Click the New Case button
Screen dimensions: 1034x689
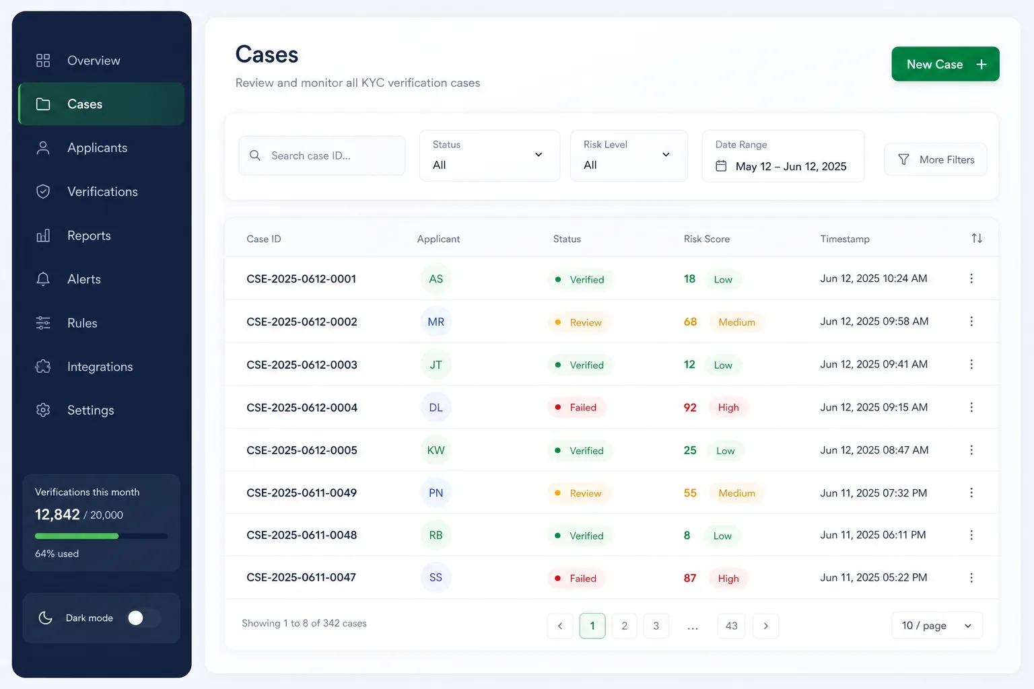(x=945, y=64)
